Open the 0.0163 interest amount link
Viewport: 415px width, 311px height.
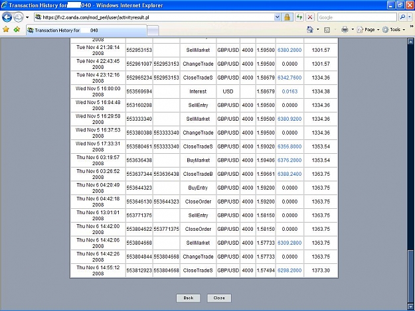(290, 92)
